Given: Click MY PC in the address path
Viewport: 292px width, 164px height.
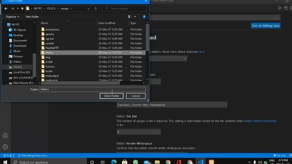Looking at the screenshot, I should (38, 9).
